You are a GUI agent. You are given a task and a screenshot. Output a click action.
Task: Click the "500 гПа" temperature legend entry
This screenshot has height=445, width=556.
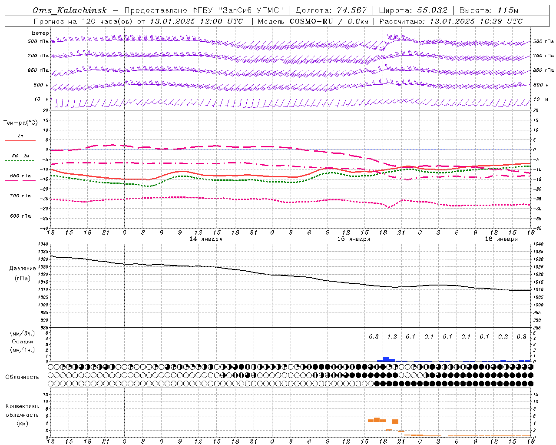[x=20, y=216]
